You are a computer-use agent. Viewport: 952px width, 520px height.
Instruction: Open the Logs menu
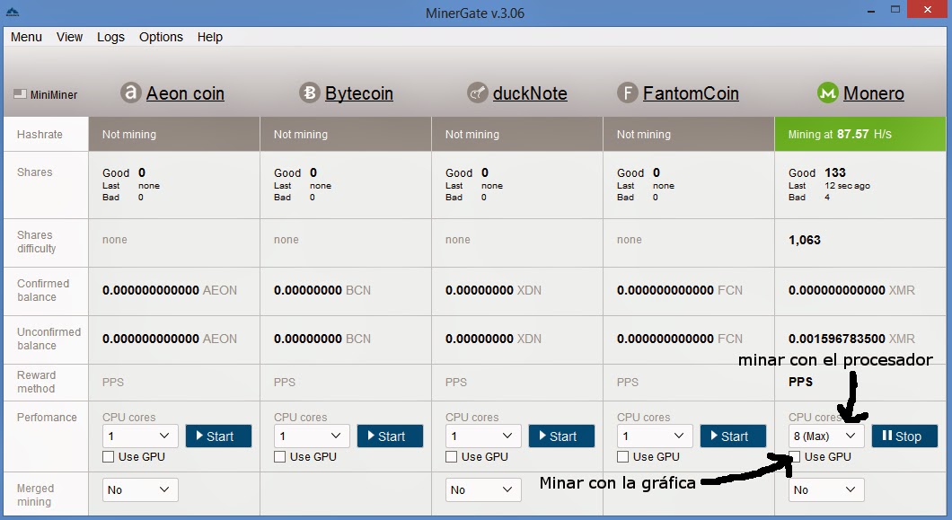[x=110, y=37]
